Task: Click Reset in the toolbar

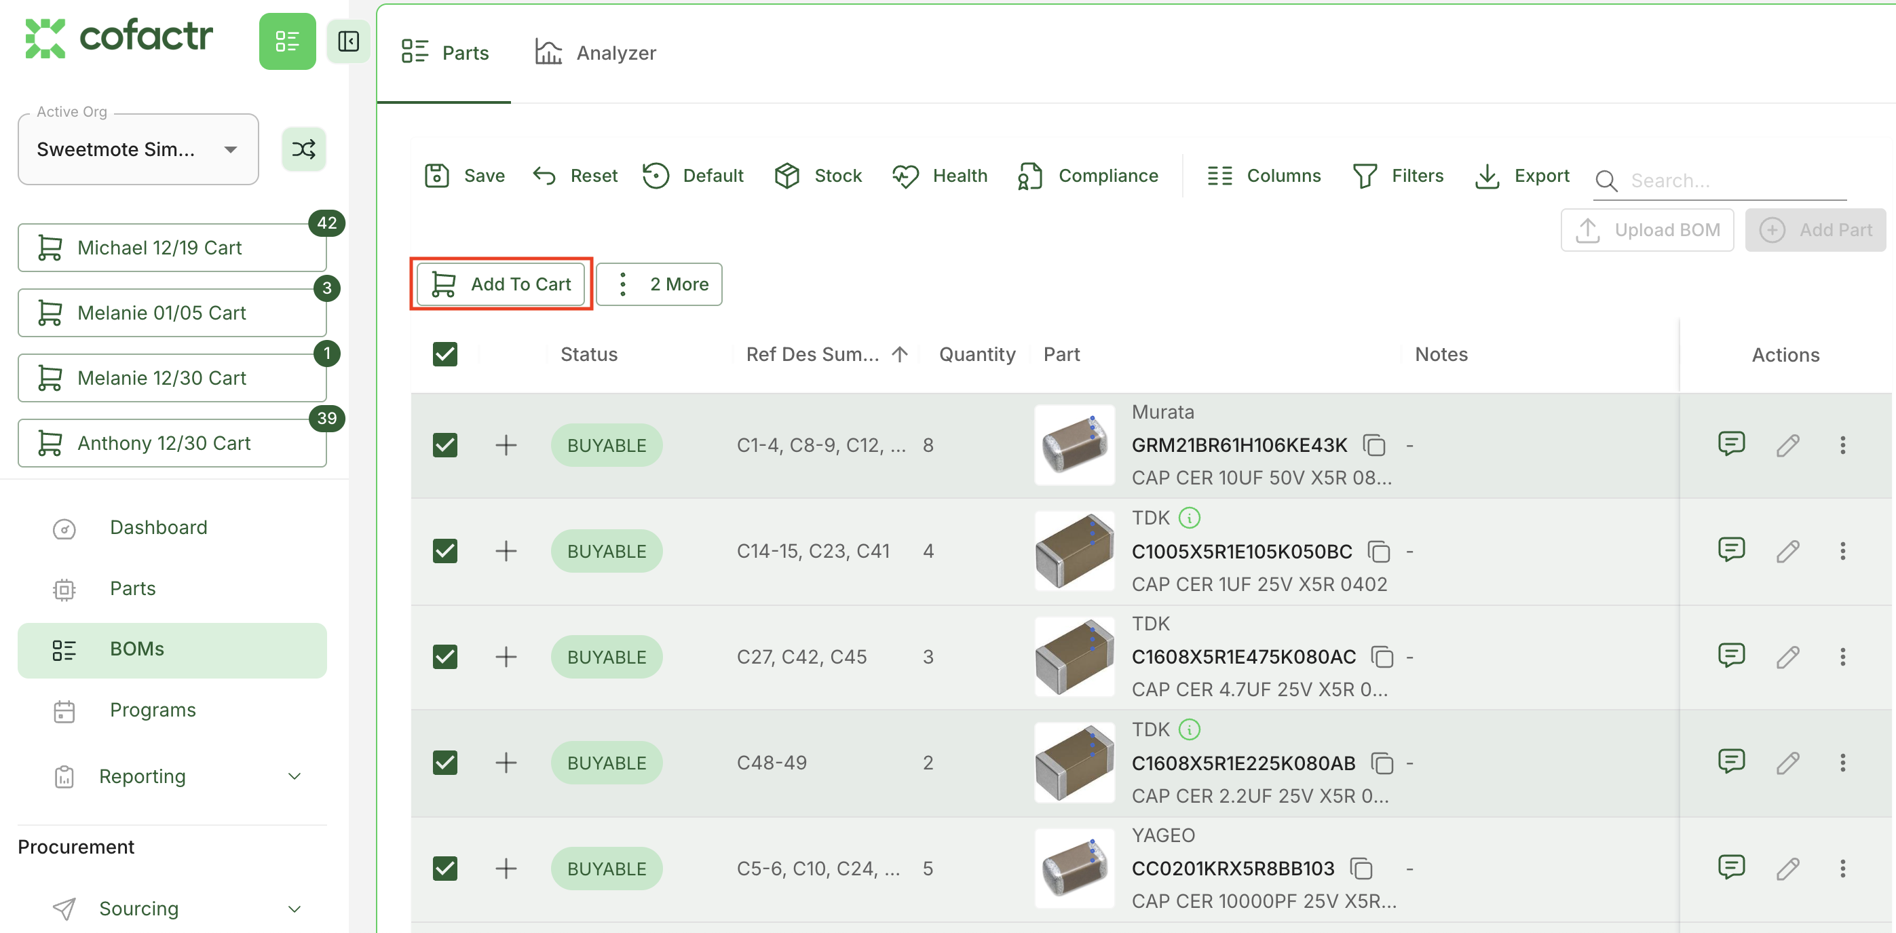Action: click(x=575, y=176)
